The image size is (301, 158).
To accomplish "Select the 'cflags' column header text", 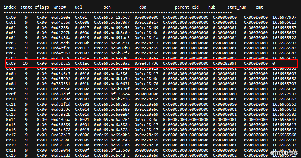I will tap(42, 7).
